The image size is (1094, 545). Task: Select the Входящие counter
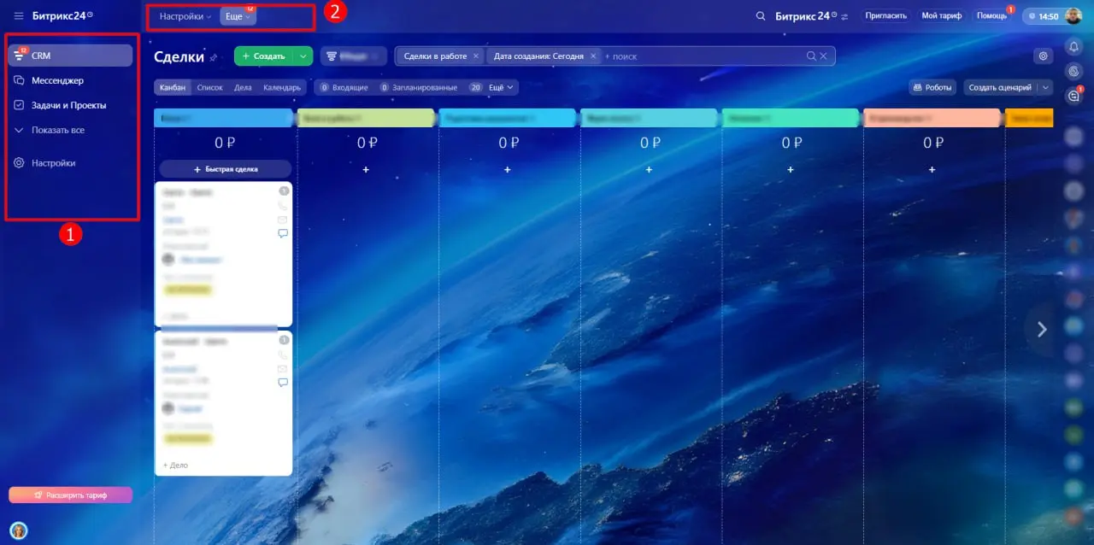coord(344,87)
